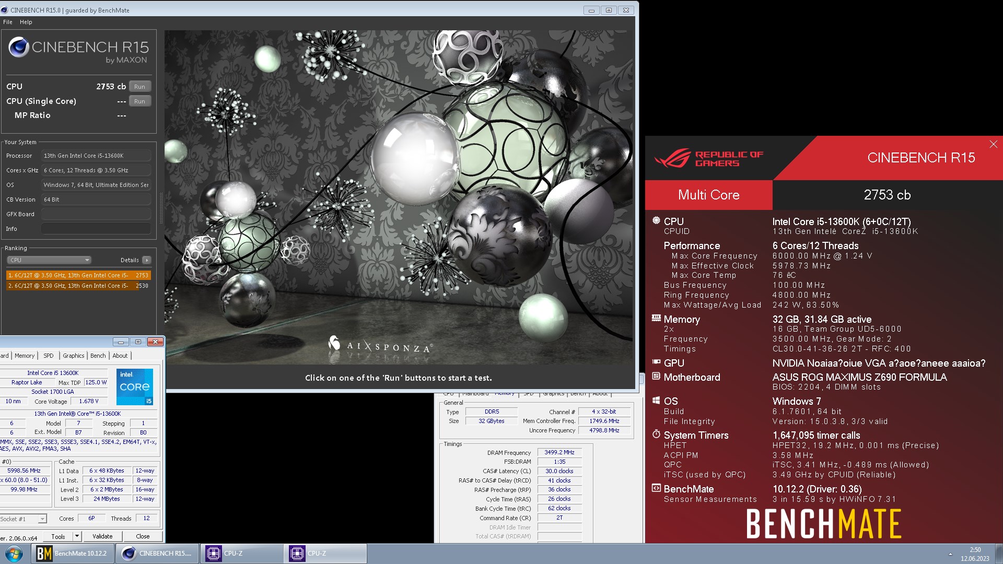This screenshot has width=1003, height=564.
Task: Click the Command Rate value 2T
Action: 559,518
